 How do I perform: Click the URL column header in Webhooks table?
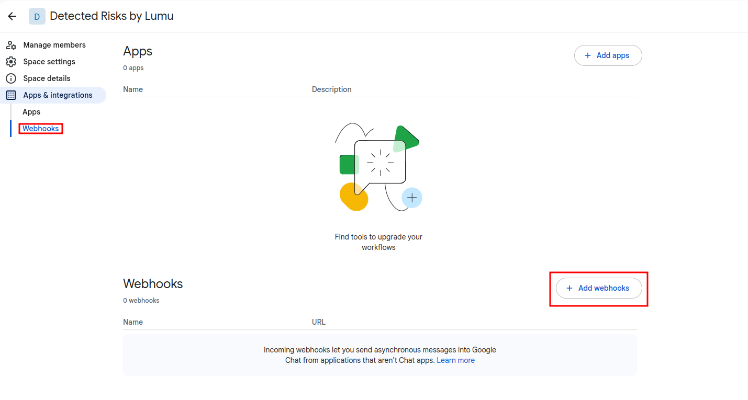[x=318, y=322]
